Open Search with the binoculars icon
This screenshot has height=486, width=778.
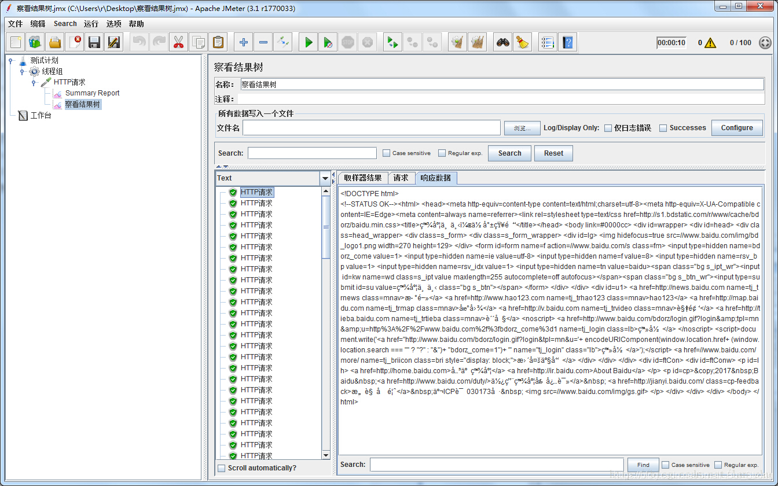point(503,42)
